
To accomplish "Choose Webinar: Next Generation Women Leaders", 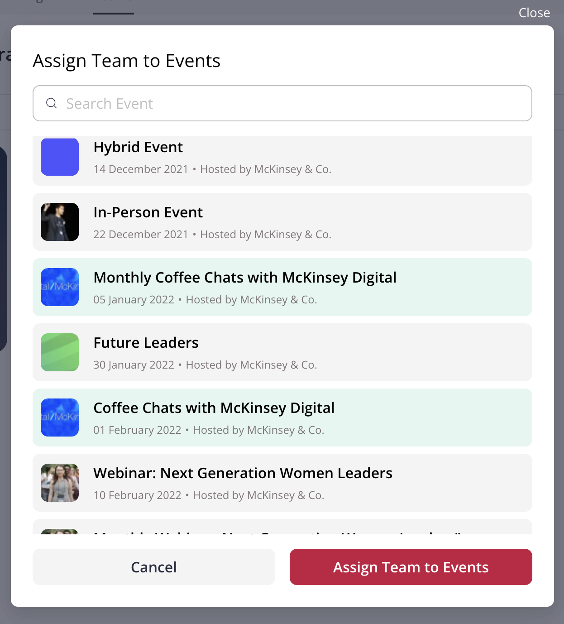I will click(x=282, y=483).
